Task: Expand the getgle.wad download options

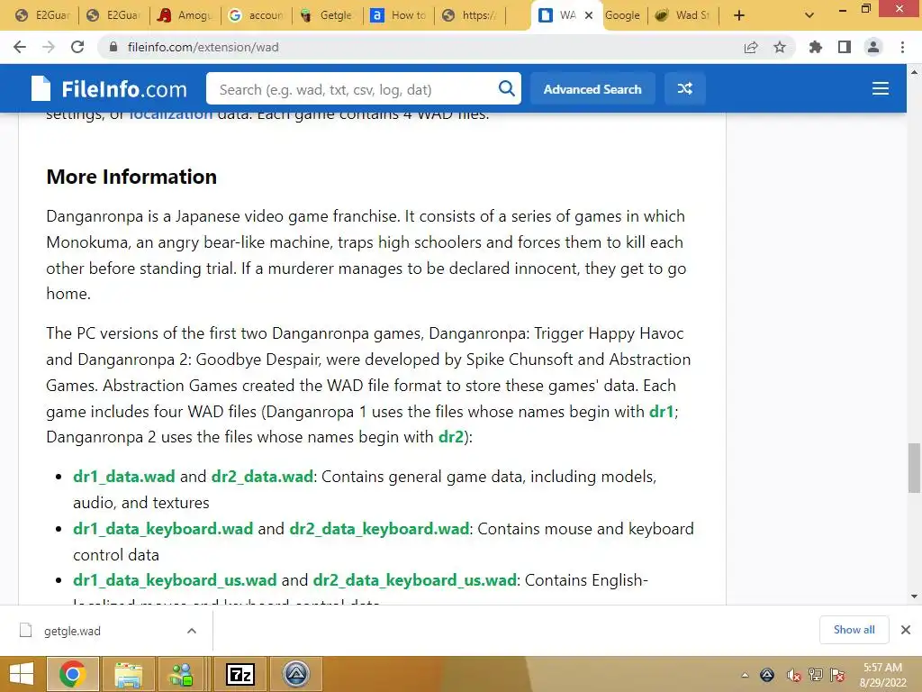Action: point(192,631)
